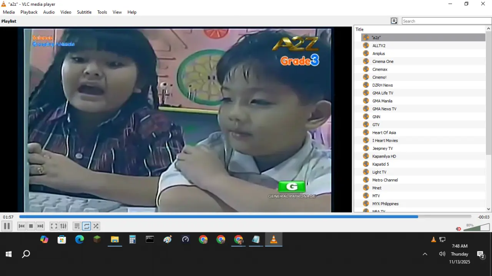Screen dimensions: 492x276
Task: Open Microsoft Store from taskbar
Action: [x=61, y=240]
